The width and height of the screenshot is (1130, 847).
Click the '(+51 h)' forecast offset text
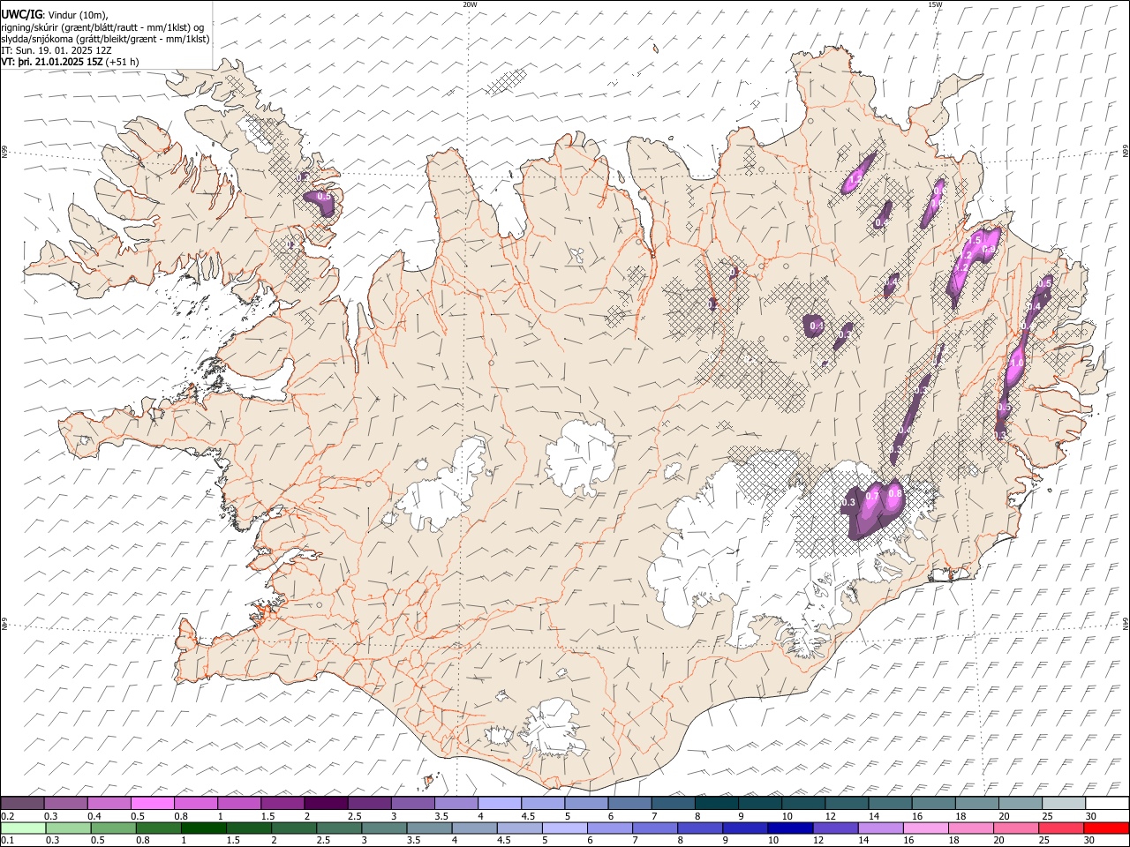pyautogui.click(x=122, y=62)
